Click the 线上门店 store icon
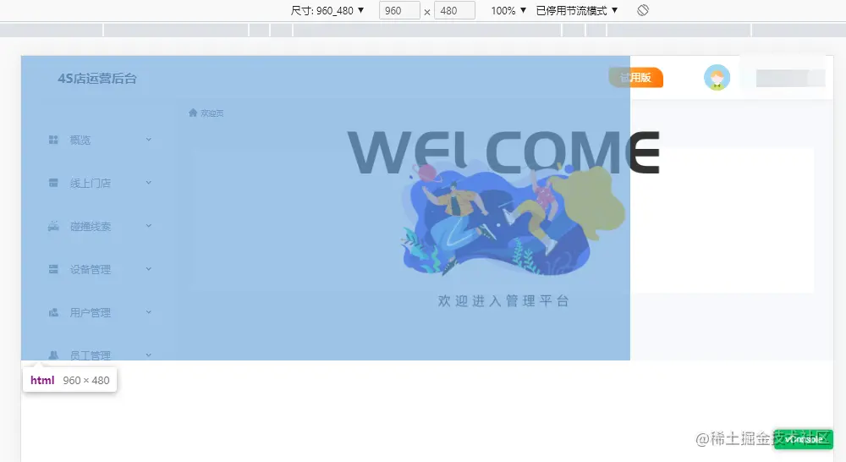The height and width of the screenshot is (462, 846). 53,183
